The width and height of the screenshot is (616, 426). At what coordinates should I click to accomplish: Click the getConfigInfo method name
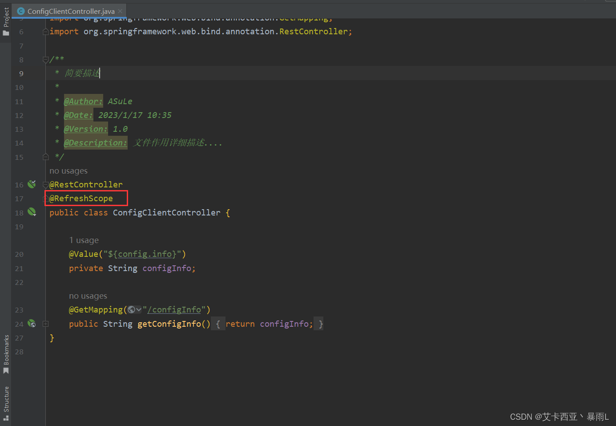click(x=169, y=324)
